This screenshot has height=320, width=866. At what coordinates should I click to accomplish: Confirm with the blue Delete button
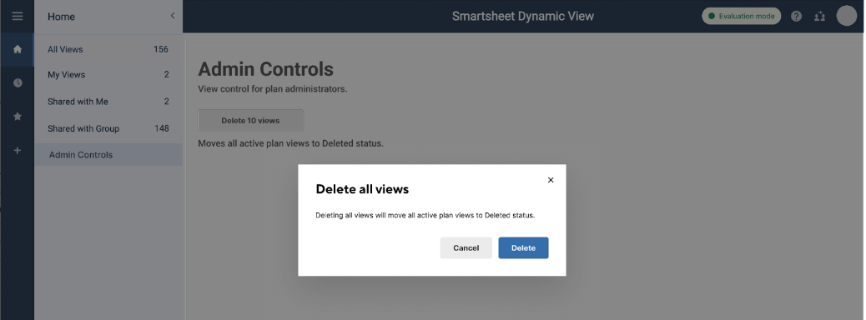click(x=523, y=247)
